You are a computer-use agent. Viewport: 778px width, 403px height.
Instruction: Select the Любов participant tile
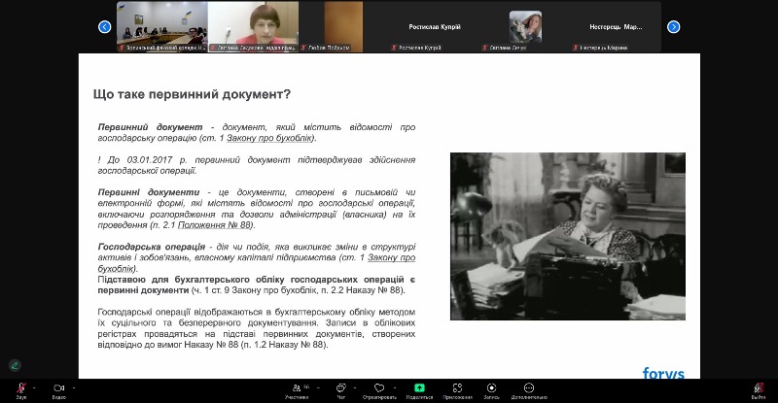pos(344,27)
